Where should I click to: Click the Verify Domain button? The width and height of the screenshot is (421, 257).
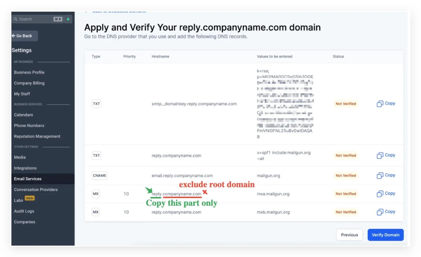386,235
